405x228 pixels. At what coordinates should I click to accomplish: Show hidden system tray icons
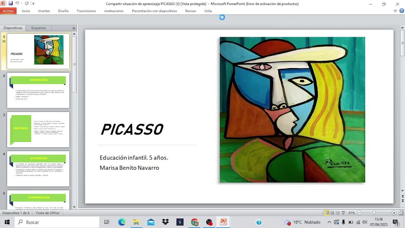[x=329, y=222]
